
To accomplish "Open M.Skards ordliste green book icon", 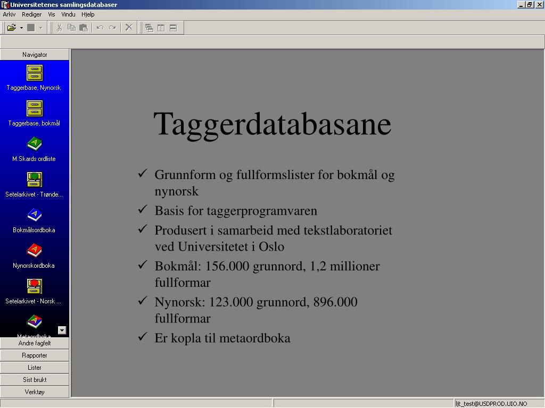I will click(x=35, y=143).
